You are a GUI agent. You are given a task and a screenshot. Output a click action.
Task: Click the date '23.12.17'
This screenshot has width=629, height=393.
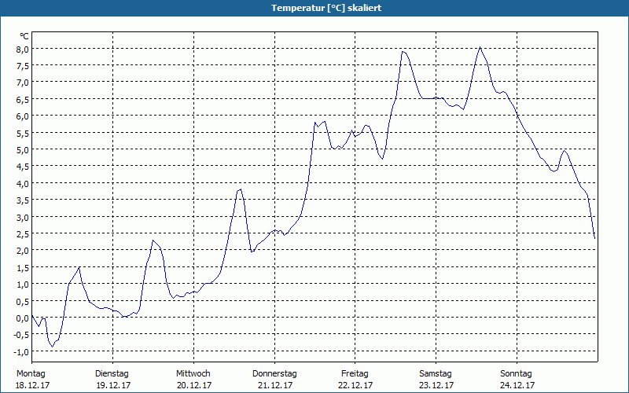[x=436, y=385]
